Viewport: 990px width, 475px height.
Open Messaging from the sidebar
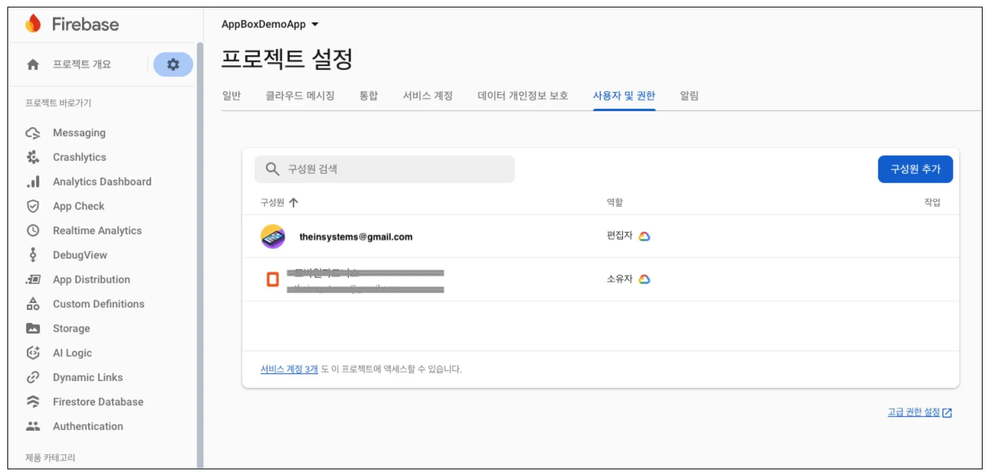(x=79, y=133)
